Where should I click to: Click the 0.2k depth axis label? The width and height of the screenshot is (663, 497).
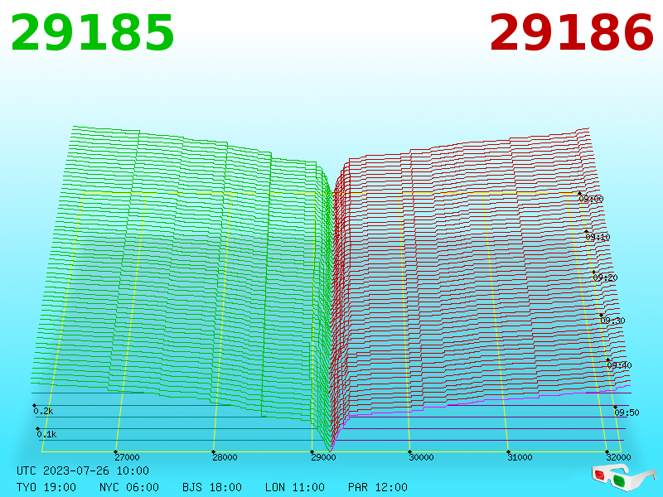point(43,411)
